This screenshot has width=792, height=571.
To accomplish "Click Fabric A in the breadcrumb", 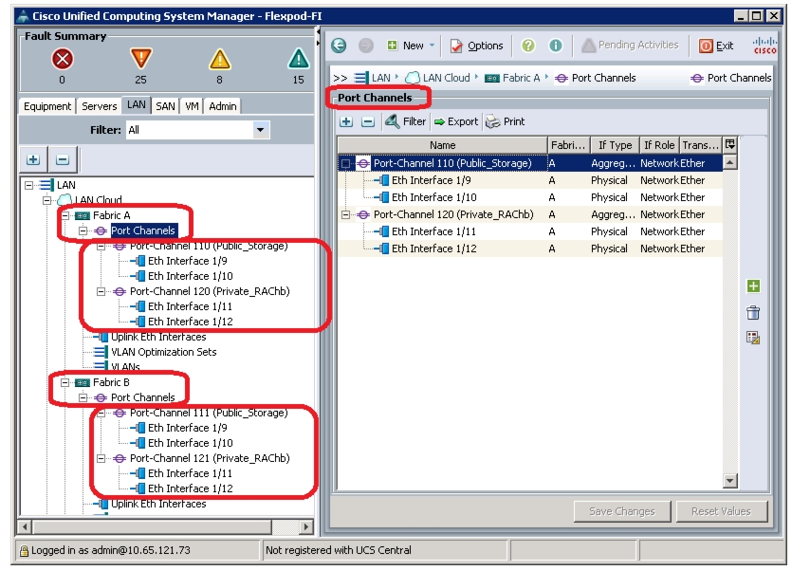I will [521, 78].
